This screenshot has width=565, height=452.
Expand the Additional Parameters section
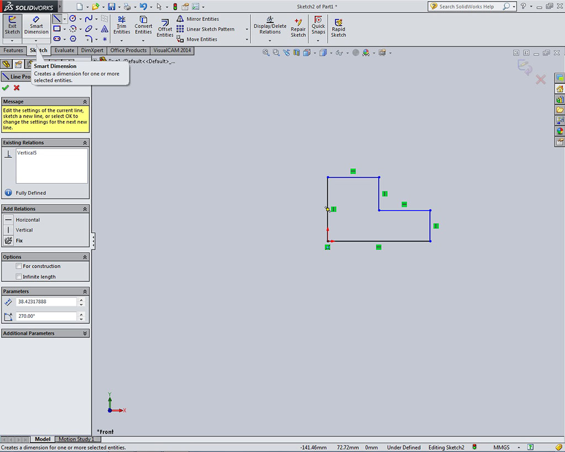point(85,333)
